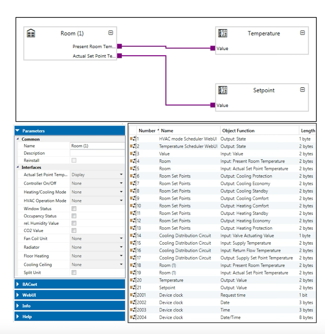Sort by the Number column header
Screen dimensions: 325x334
click(147, 131)
